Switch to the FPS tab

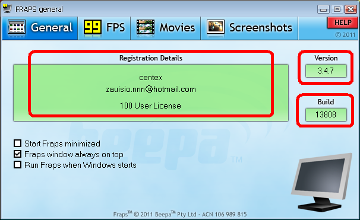pos(104,28)
